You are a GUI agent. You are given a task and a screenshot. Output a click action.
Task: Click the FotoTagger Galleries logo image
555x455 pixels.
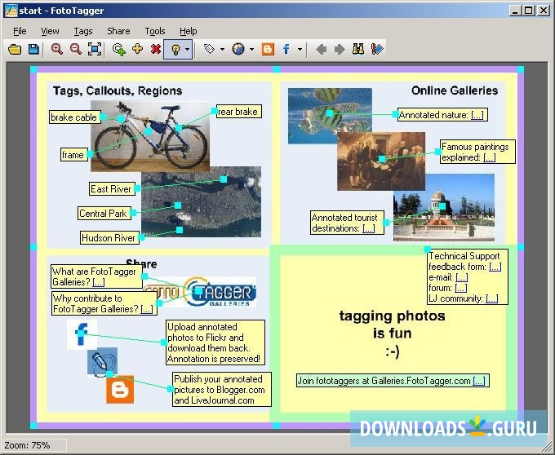tap(200, 292)
